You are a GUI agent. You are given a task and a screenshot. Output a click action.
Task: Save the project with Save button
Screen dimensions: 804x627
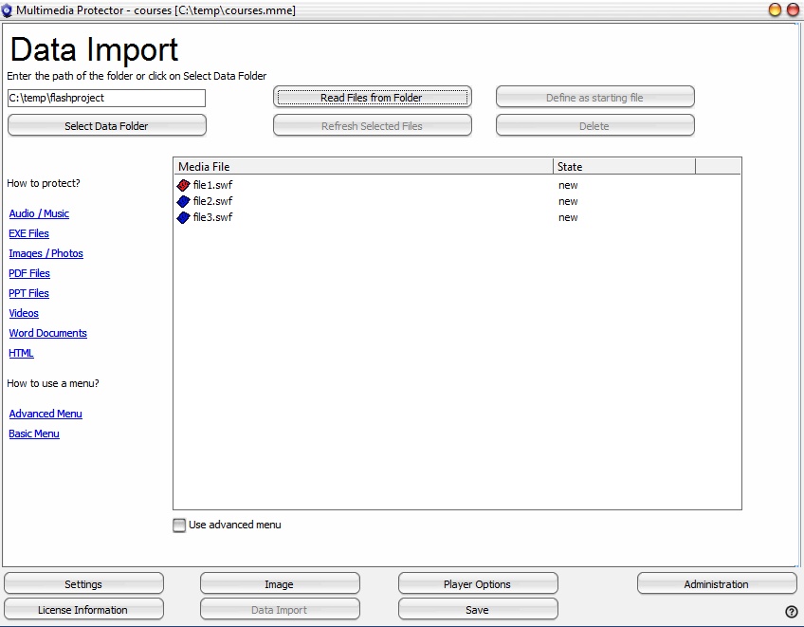477,610
